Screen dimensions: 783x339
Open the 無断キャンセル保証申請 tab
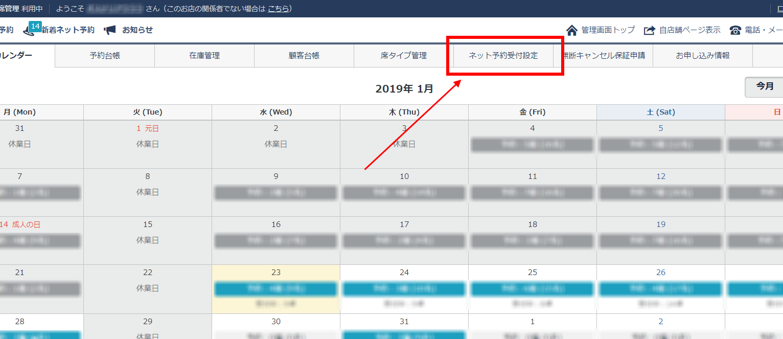[x=603, y=56]
